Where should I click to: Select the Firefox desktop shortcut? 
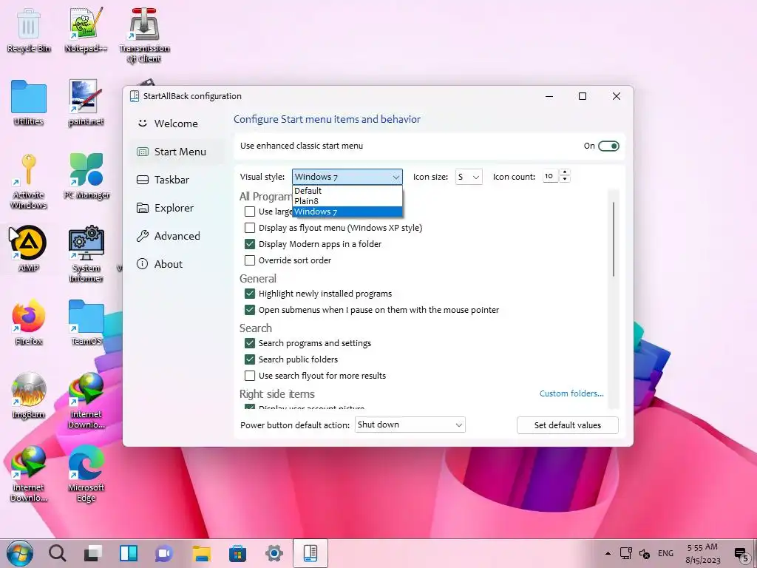click(29, 322)
